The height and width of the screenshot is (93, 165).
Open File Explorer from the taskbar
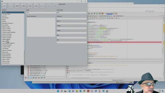77,91
